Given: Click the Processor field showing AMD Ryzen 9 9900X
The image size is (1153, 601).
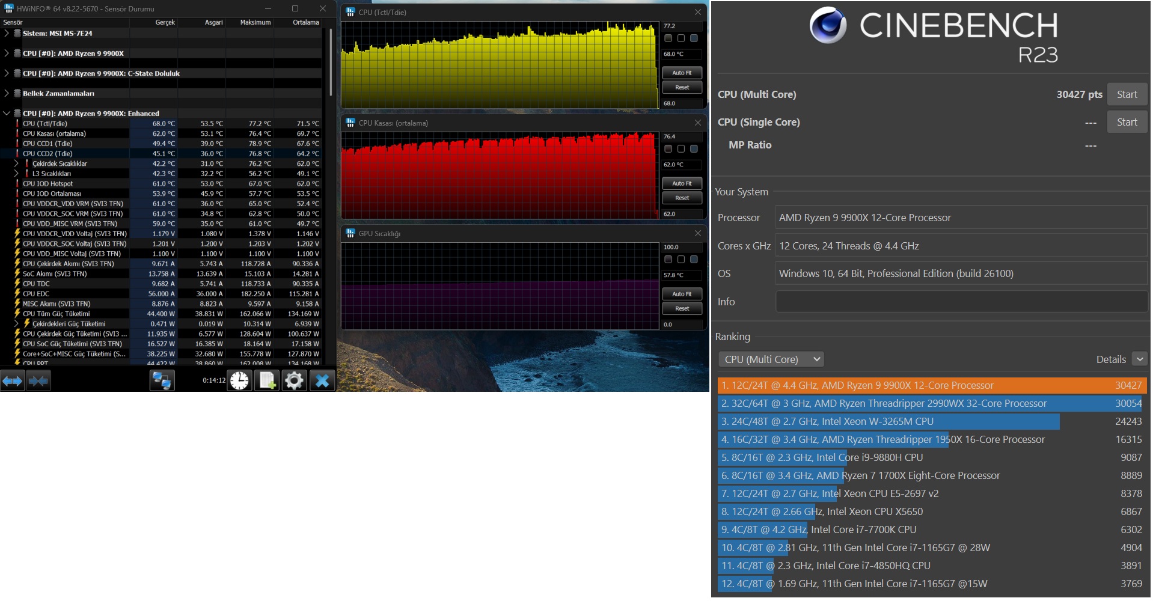Looking at the screenshot, I should click(961, 218).
